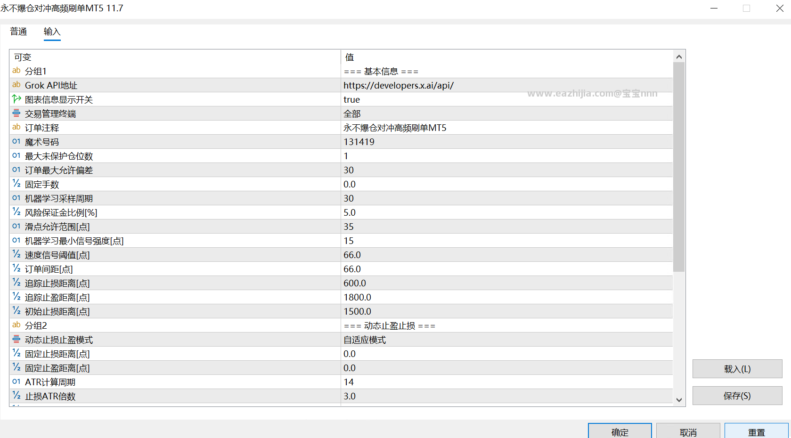Click scrollbar up arrow in parameter list
The height and width of the screenshot is (438, 791).
coord(679,57)
